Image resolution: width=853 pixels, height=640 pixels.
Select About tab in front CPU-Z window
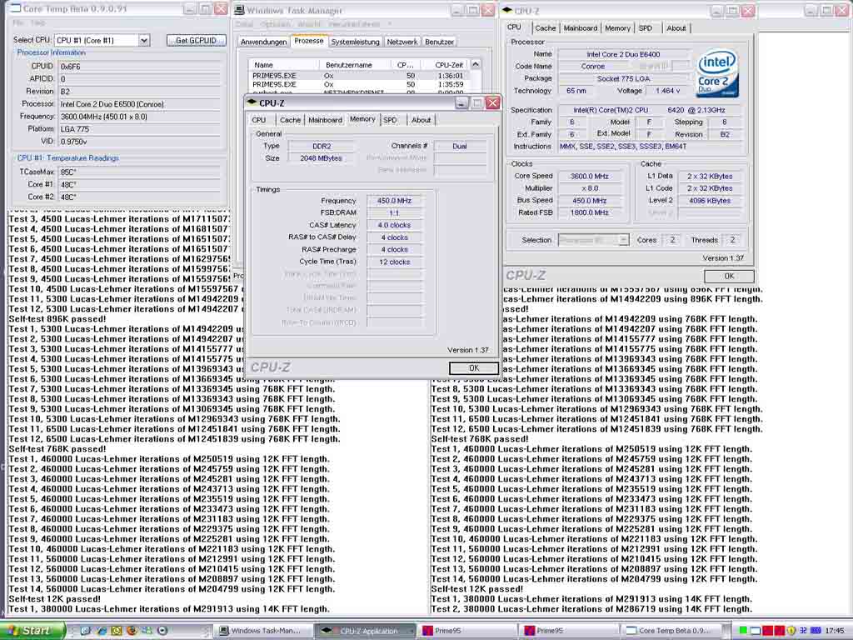click(x=421, y=120)
